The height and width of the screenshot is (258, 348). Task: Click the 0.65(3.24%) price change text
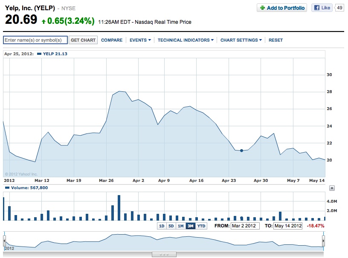[71, 21]
